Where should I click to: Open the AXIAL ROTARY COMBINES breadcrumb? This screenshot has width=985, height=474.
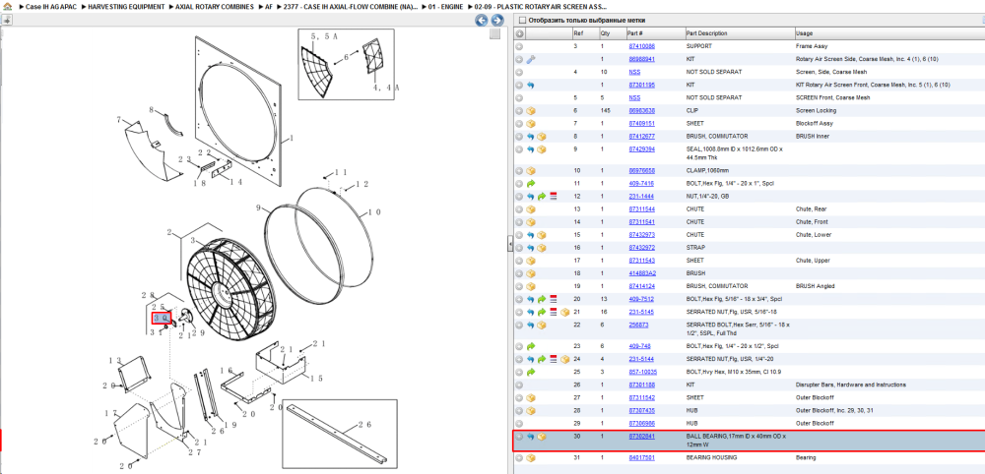216,6
